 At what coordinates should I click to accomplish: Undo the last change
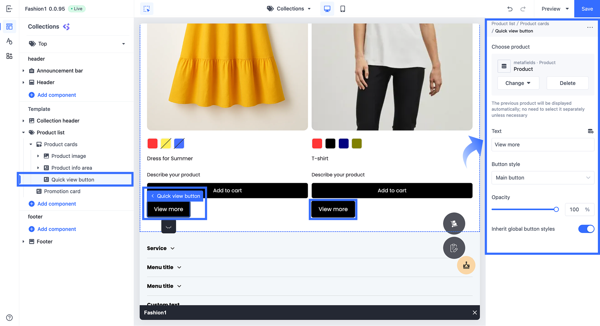[510, 9]
